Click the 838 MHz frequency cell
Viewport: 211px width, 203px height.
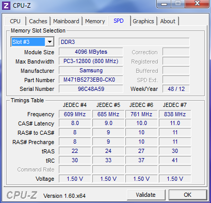(175, 114)
